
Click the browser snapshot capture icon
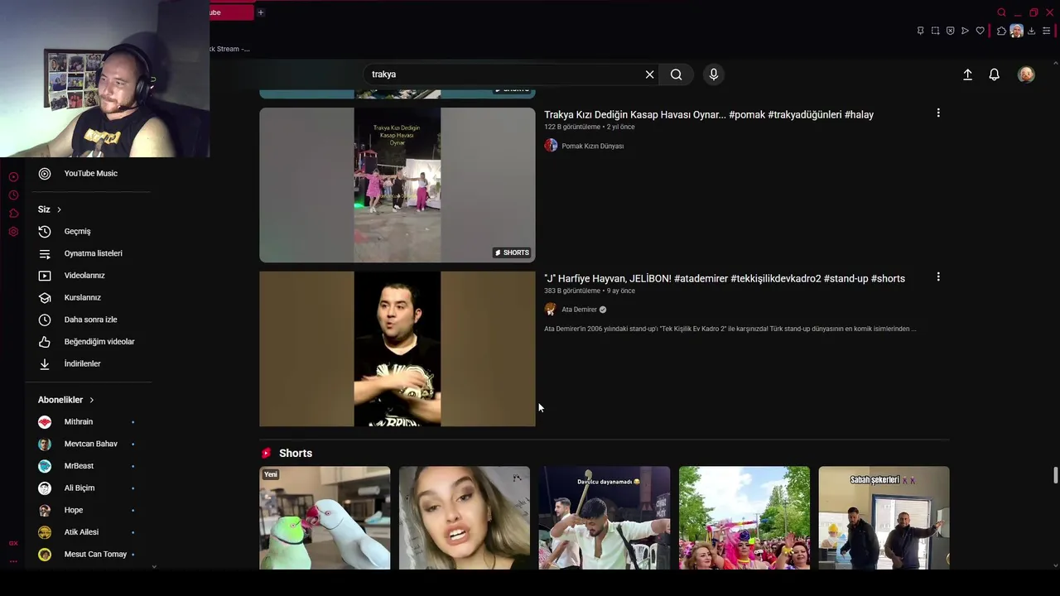[935, 31]
